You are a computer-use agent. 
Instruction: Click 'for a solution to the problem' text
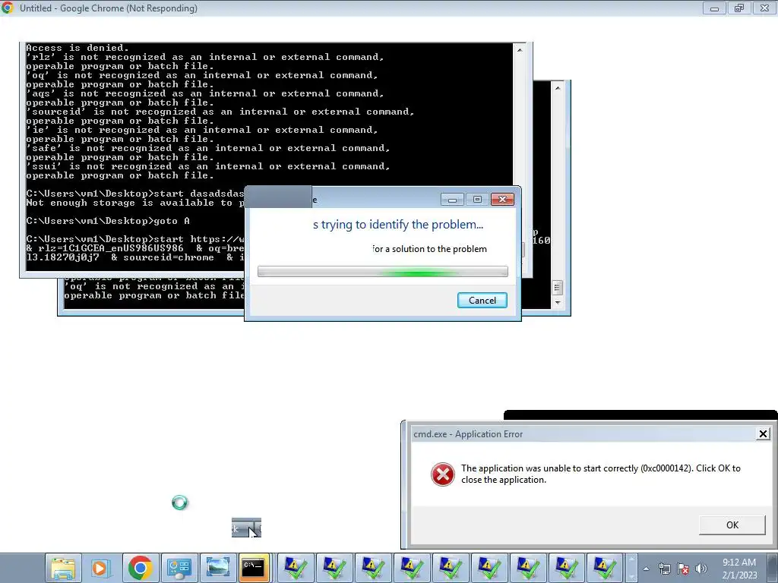(x=430, y=249)
